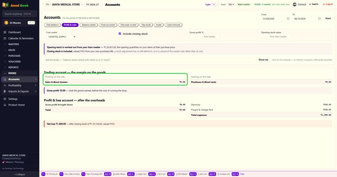The width and height of the screenshot is (337, 177).
Task: Click the Product Home house icon
Action: click(x=5, y=105)
